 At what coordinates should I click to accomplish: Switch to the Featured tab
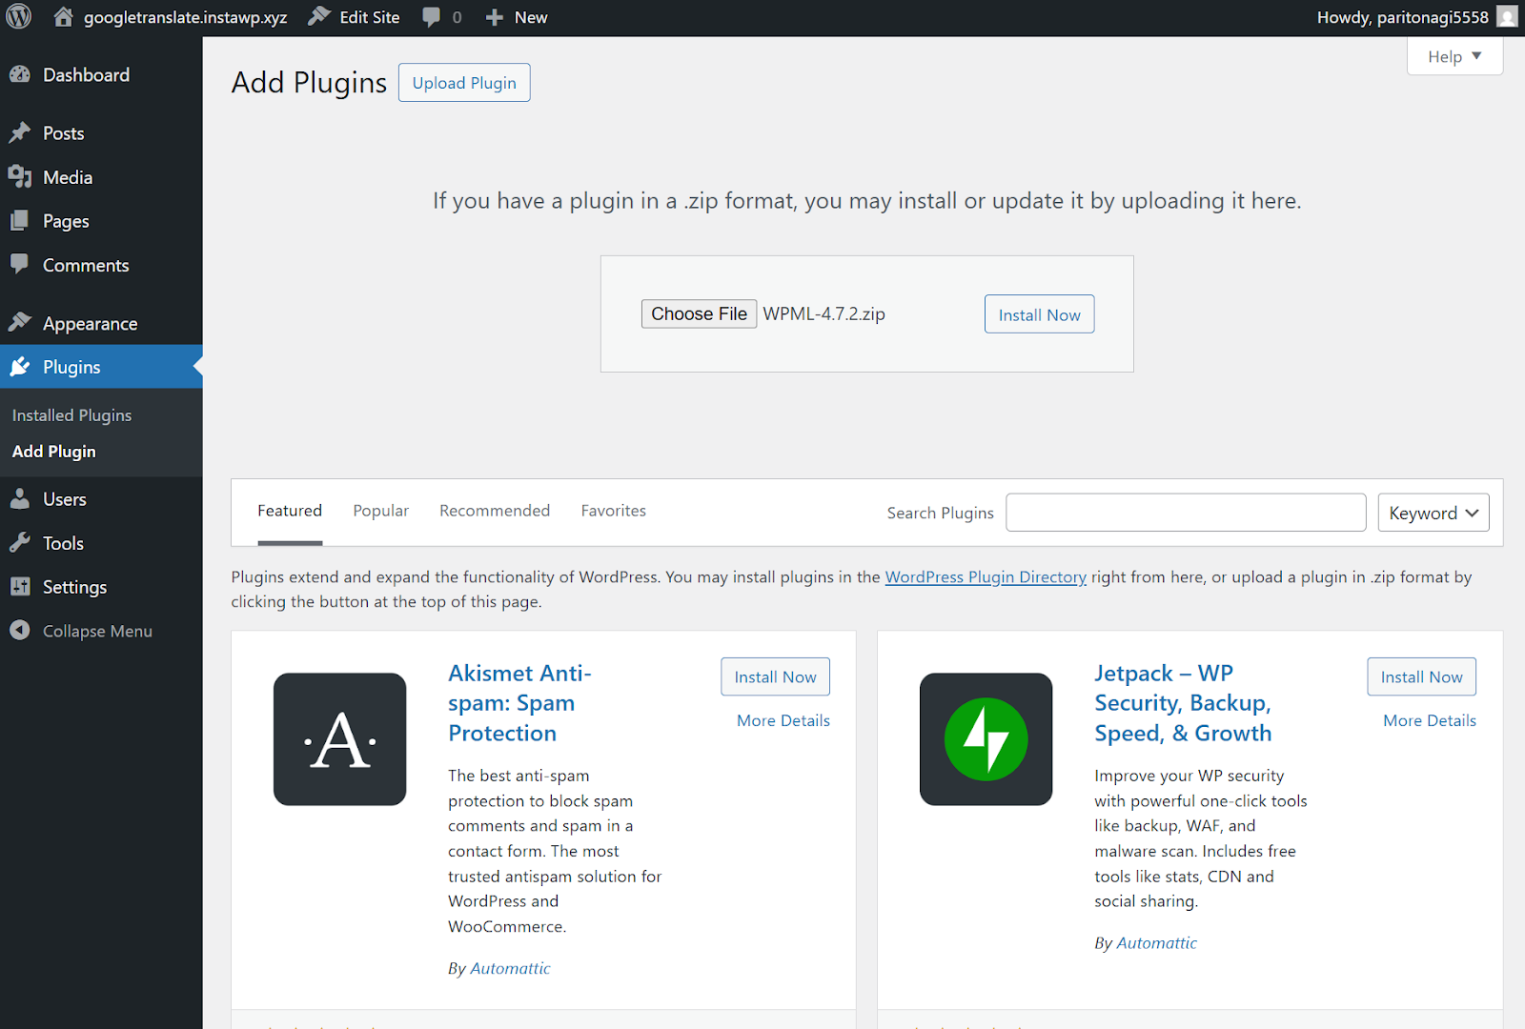tap(290, 511)
